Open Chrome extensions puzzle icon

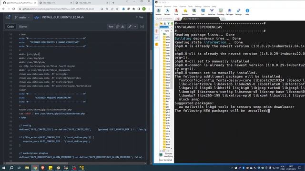pos(133,9)
